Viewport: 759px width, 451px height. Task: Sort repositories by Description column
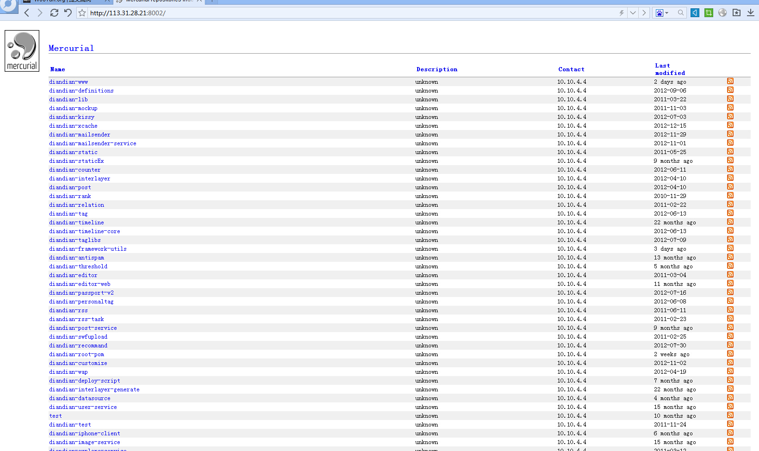click(437, 69)
